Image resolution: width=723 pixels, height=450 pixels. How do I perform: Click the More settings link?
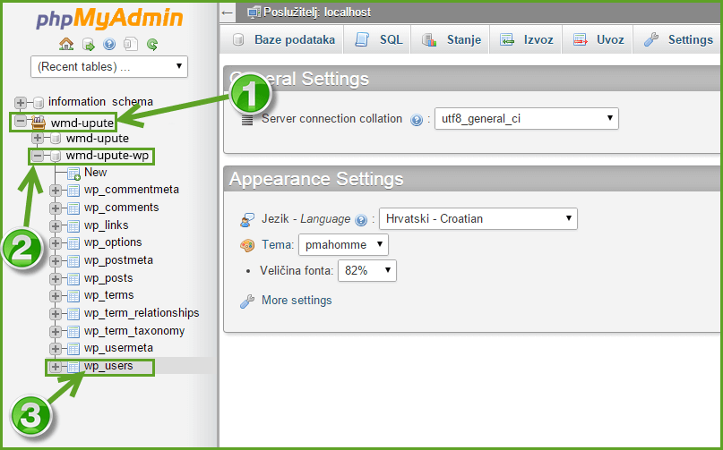(297, 301)
